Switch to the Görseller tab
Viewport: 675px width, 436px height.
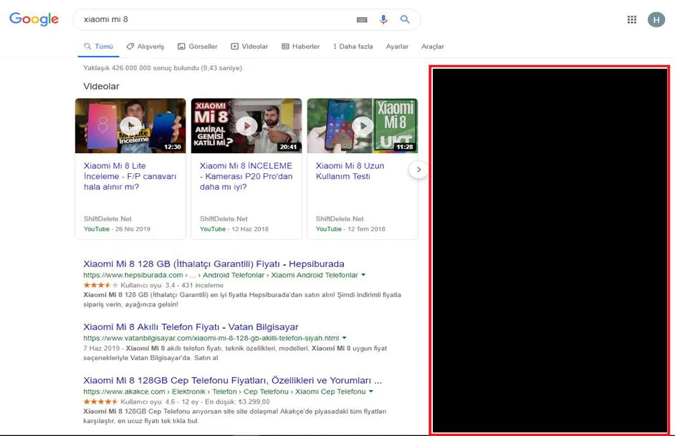[x=198, y=47]
